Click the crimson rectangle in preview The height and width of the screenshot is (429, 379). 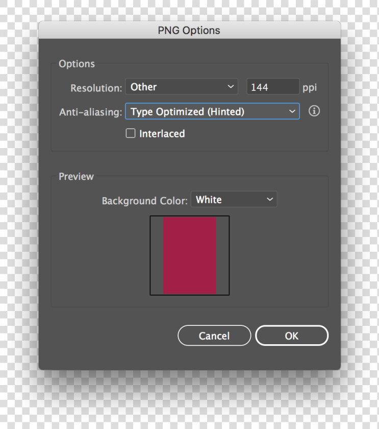pyautogui.click(x=190, y=255)
